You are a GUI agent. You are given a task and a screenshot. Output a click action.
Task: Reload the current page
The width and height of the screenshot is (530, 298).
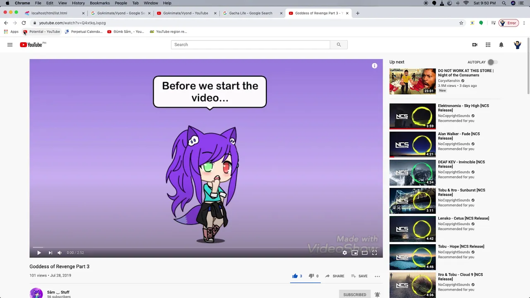coord(24,23)
